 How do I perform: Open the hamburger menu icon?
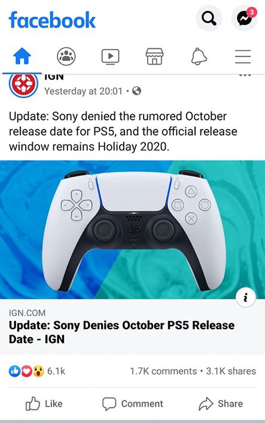243,57
